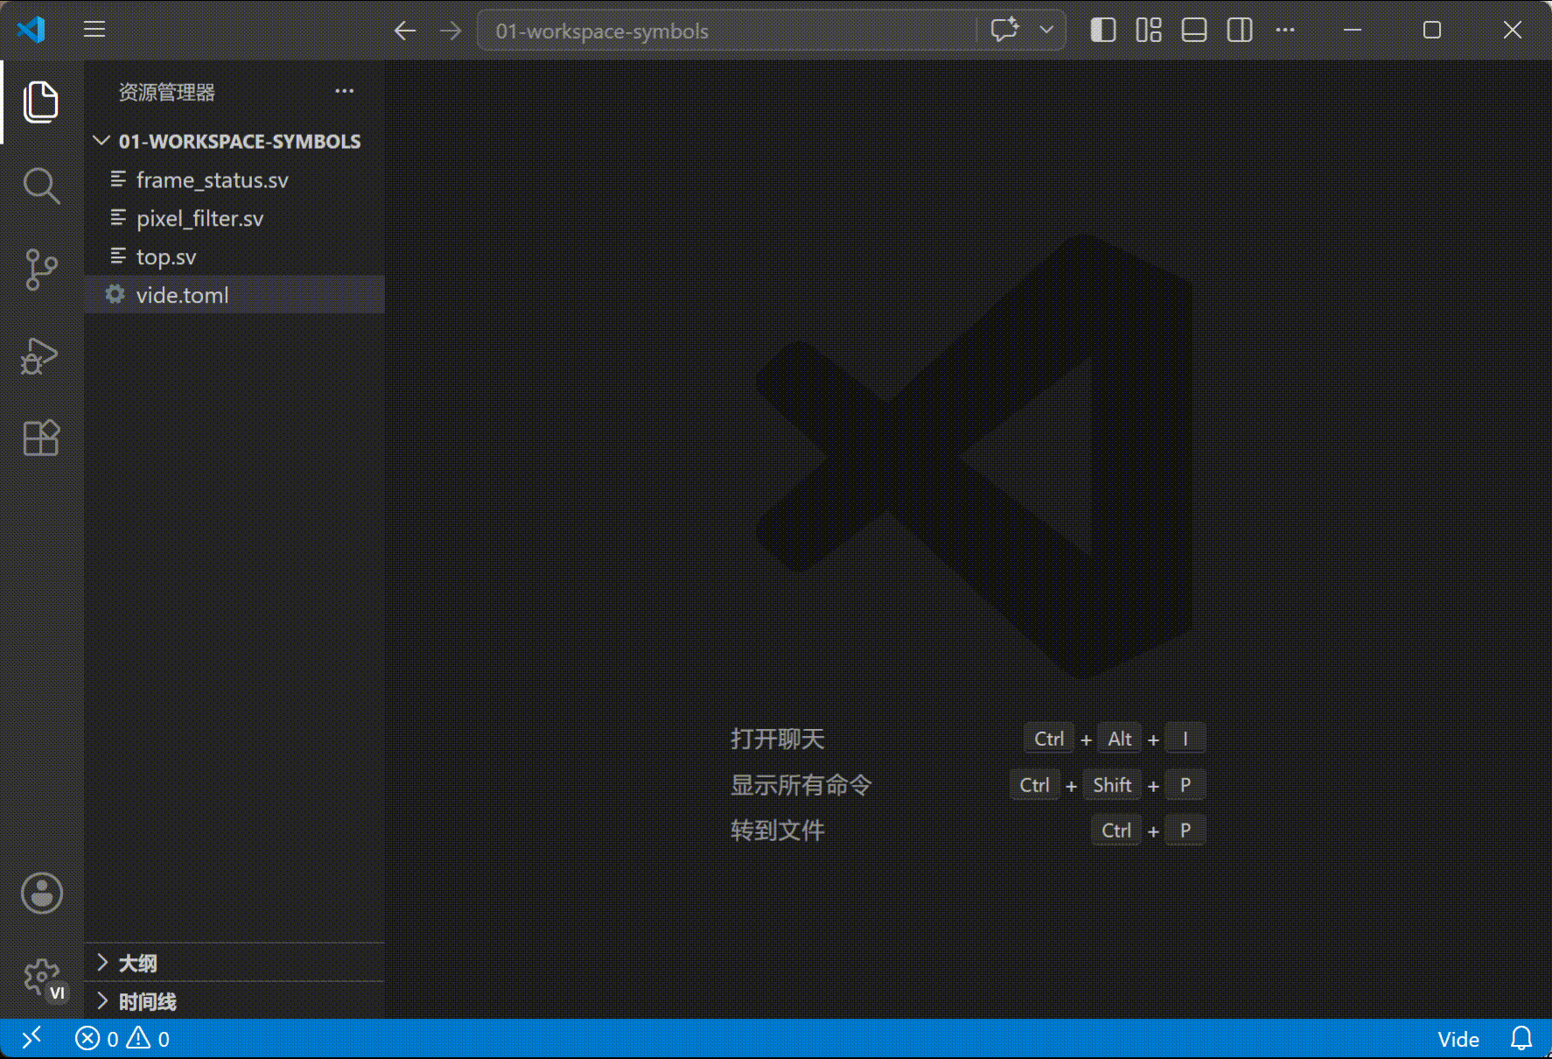Click 显示所有命令 shortcut hint
This screenshot has height=1059, width=1552.
801,785
